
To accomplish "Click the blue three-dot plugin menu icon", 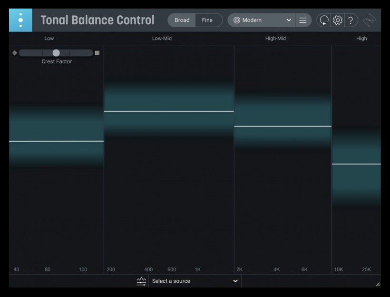I will 20,20.
